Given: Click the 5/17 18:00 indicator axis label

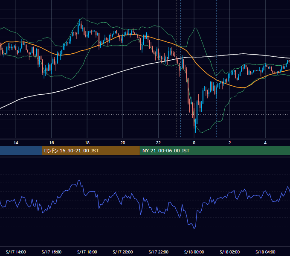Looking at the screenshot, I should coord(87,252).
